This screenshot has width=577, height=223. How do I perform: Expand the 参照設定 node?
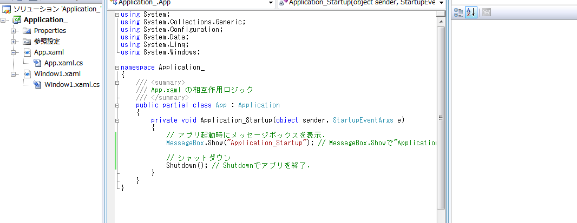coord(13,42)
